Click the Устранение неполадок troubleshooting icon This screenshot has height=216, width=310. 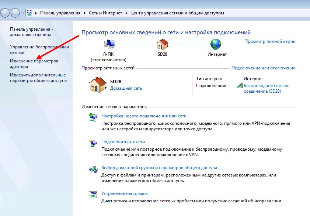point(93,195)
